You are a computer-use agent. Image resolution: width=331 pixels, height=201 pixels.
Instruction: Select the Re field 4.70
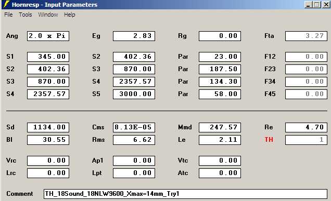click(306, 127)
